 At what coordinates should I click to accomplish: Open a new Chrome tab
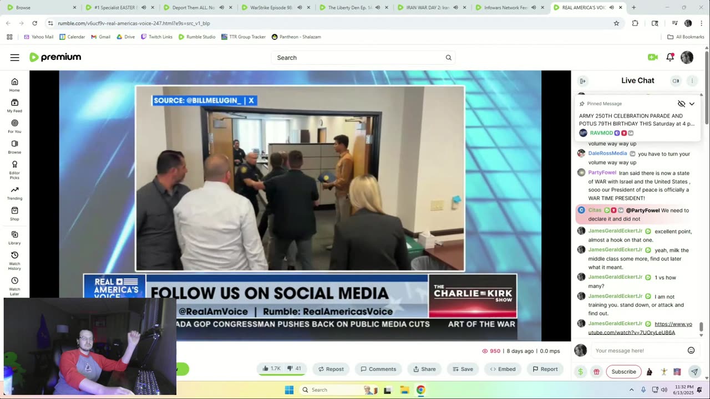point(633,8)
